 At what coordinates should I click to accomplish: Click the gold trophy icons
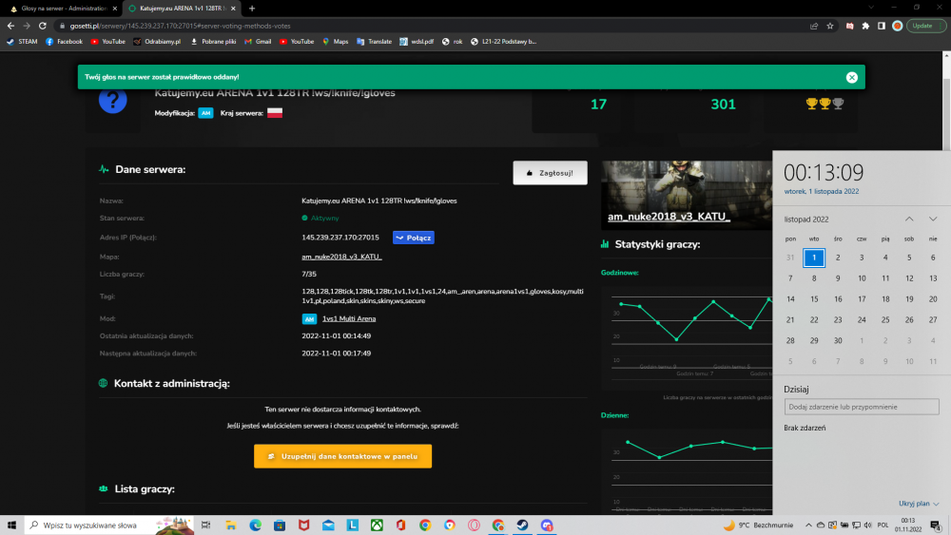tap(825, 104)
